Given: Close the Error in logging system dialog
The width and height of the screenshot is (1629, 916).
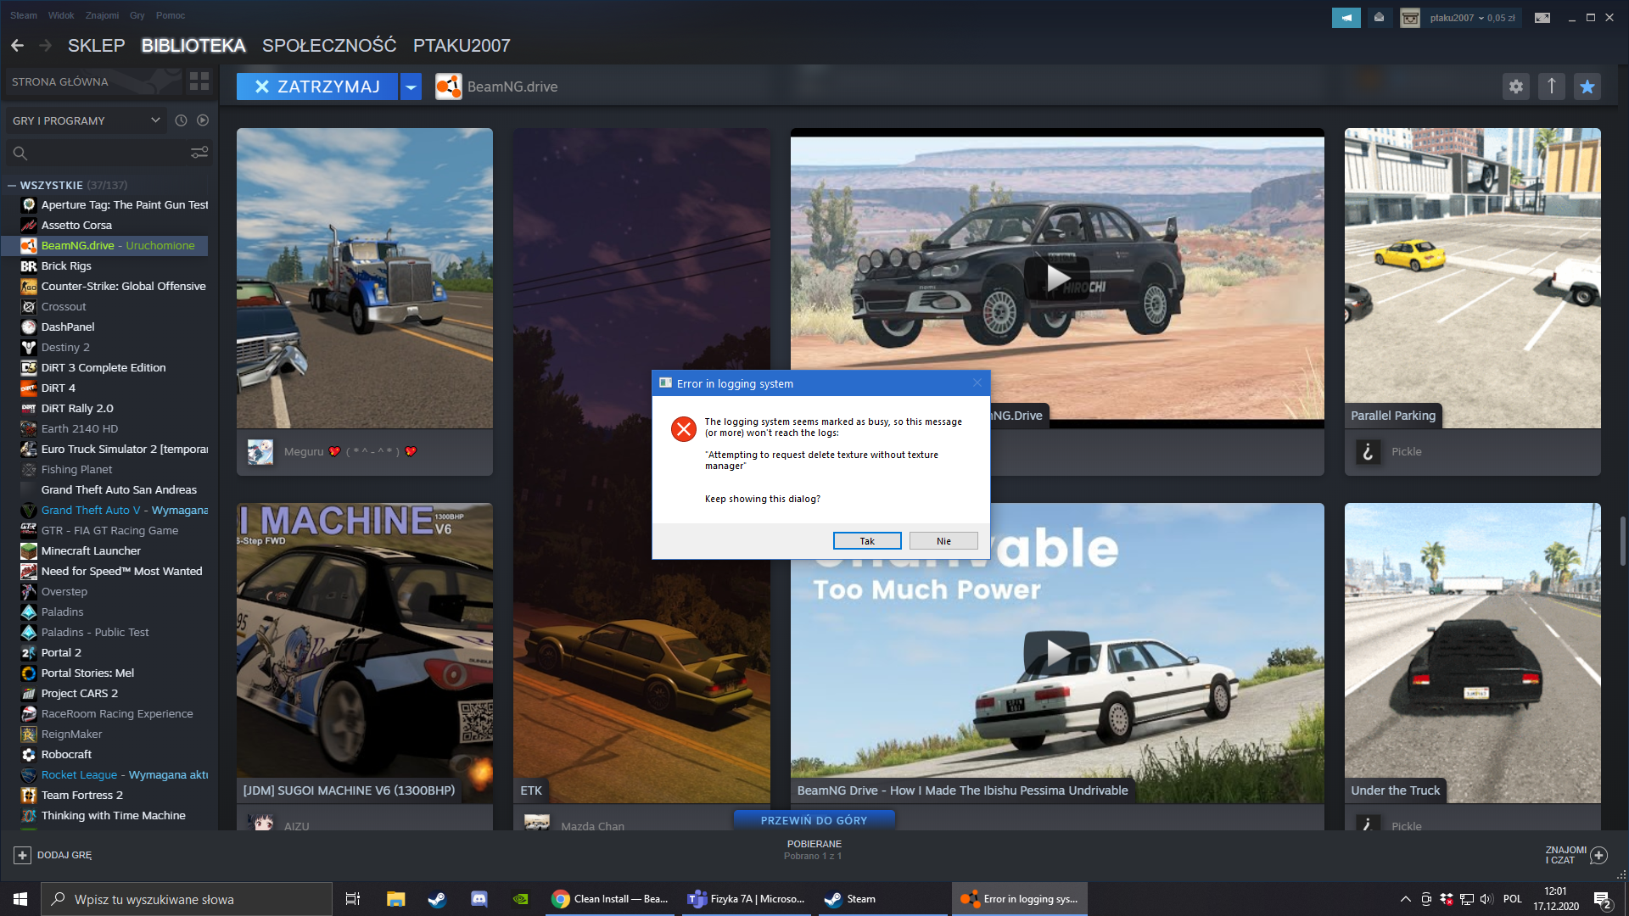Looking at the screenshot, I should pyautogui.click(x=977, y=383).
